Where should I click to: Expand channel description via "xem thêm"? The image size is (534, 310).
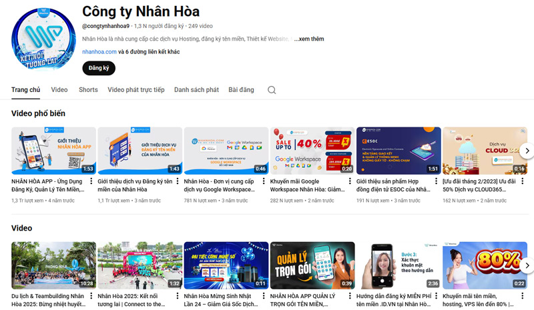[x=309, y=39]
